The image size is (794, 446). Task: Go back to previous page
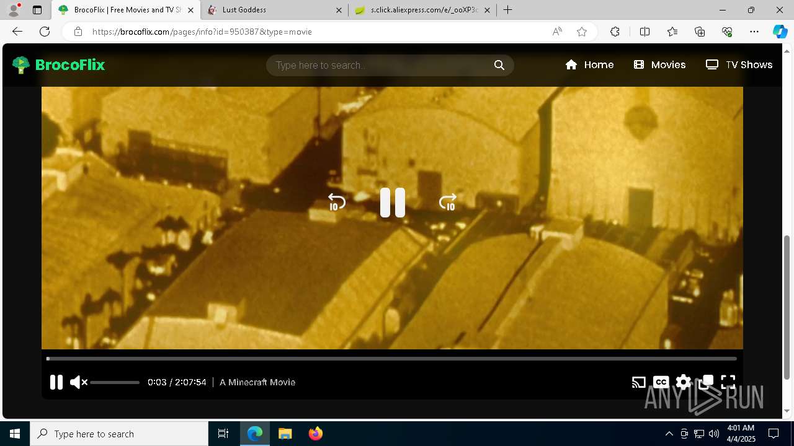(x=17, y=32)
